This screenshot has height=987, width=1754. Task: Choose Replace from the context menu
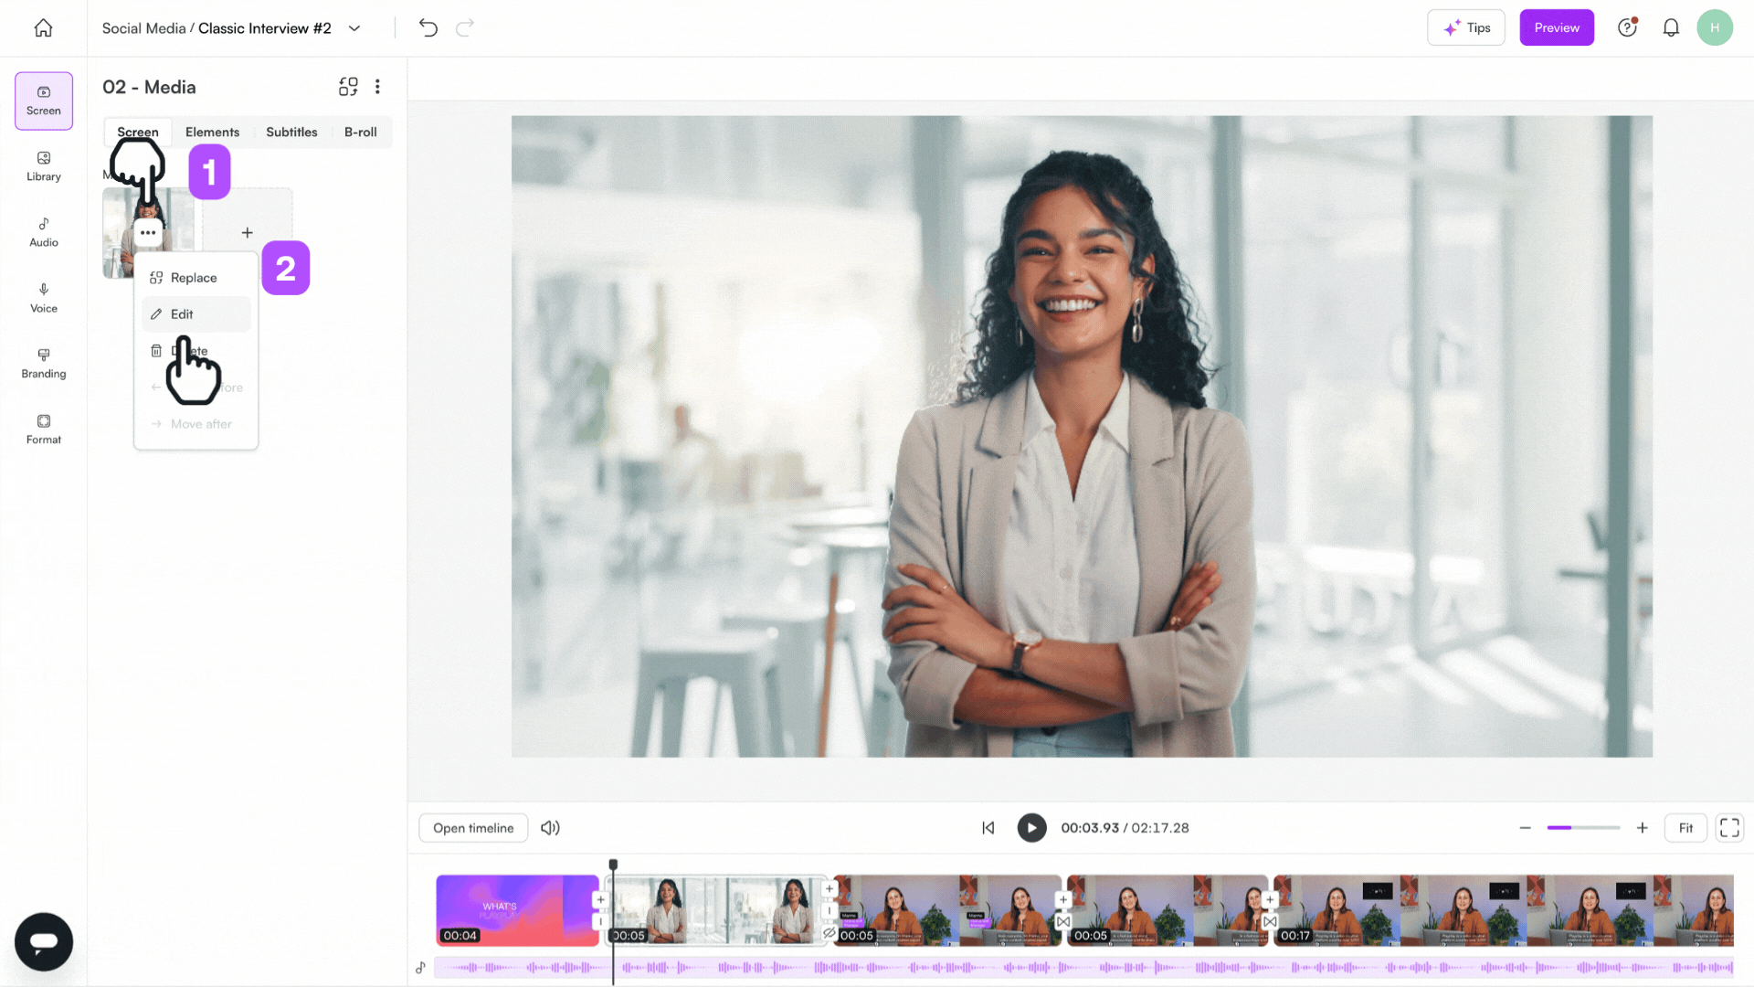pyautogui.click(x=195, y=278)
